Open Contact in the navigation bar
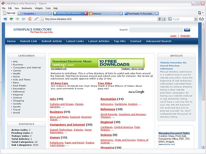The image size is (206, 154). (x=136, y=41)
